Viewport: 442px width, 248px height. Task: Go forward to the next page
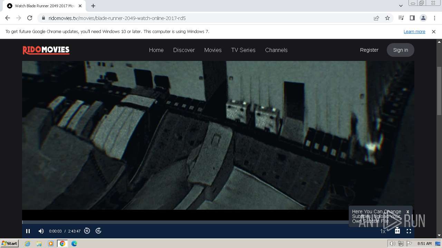tap(19, 18)
